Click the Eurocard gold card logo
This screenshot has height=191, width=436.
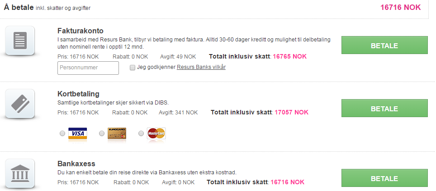[x=117, y=133]
